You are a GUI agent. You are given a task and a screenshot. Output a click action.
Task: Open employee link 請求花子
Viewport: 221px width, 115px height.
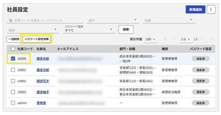[43, 81]
